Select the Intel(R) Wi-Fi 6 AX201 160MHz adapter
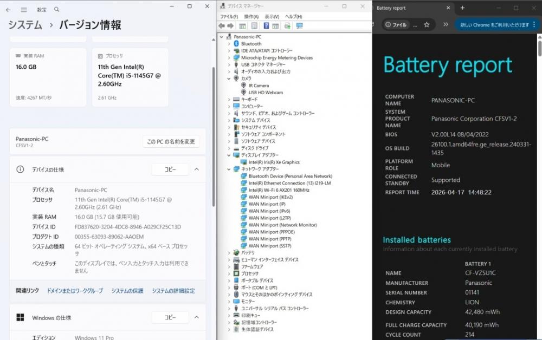The image size is (542, 340). [279, 190]
